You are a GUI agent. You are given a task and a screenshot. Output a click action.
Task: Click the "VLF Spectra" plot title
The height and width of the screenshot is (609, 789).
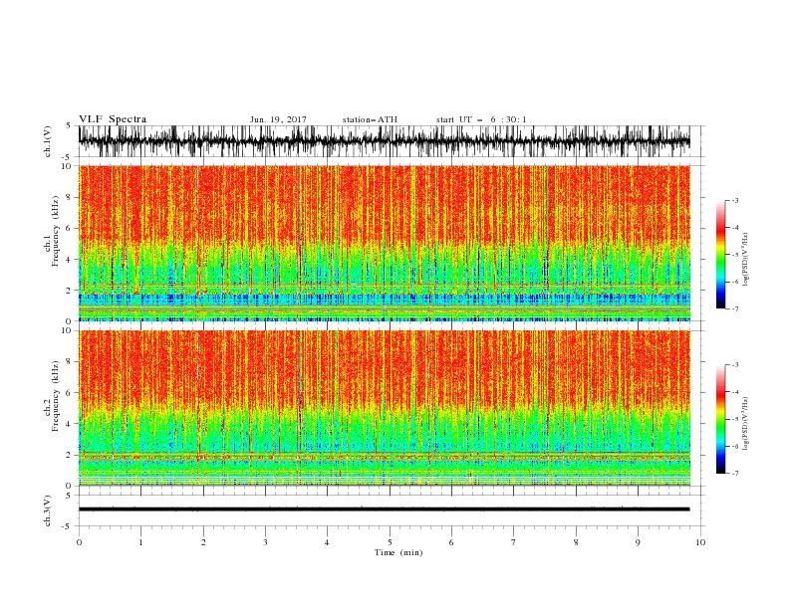[x=113, y=119]
